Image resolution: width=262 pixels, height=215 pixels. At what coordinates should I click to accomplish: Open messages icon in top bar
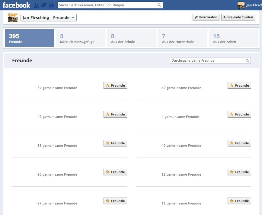[x=44, y=5]
